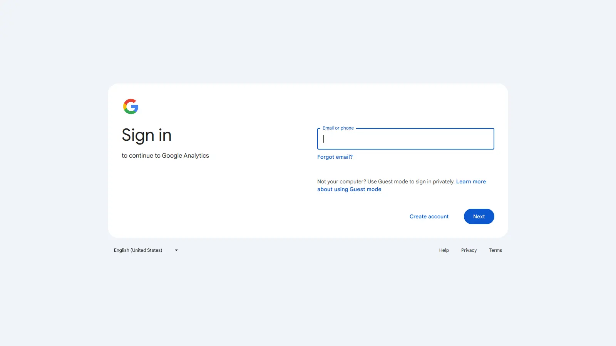The width and height of the screenshot is (616, 346).
Task: Click the multicolor G icon above Sign in
Action: pyautogui.click(x=131, y=106)
